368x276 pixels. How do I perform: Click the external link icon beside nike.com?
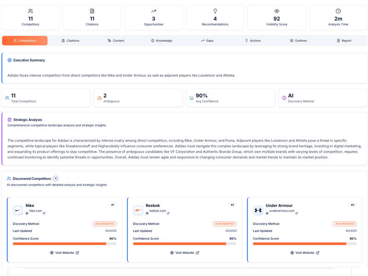point(44,213)
